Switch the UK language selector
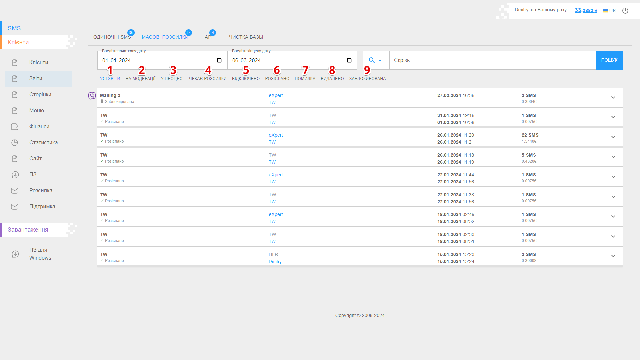This screenshot has width=640, height=360. (x=609, y=11)
